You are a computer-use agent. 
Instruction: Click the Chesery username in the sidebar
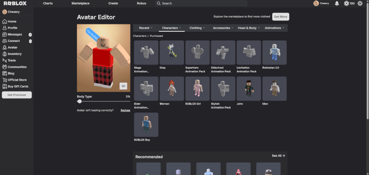point(14,12)
